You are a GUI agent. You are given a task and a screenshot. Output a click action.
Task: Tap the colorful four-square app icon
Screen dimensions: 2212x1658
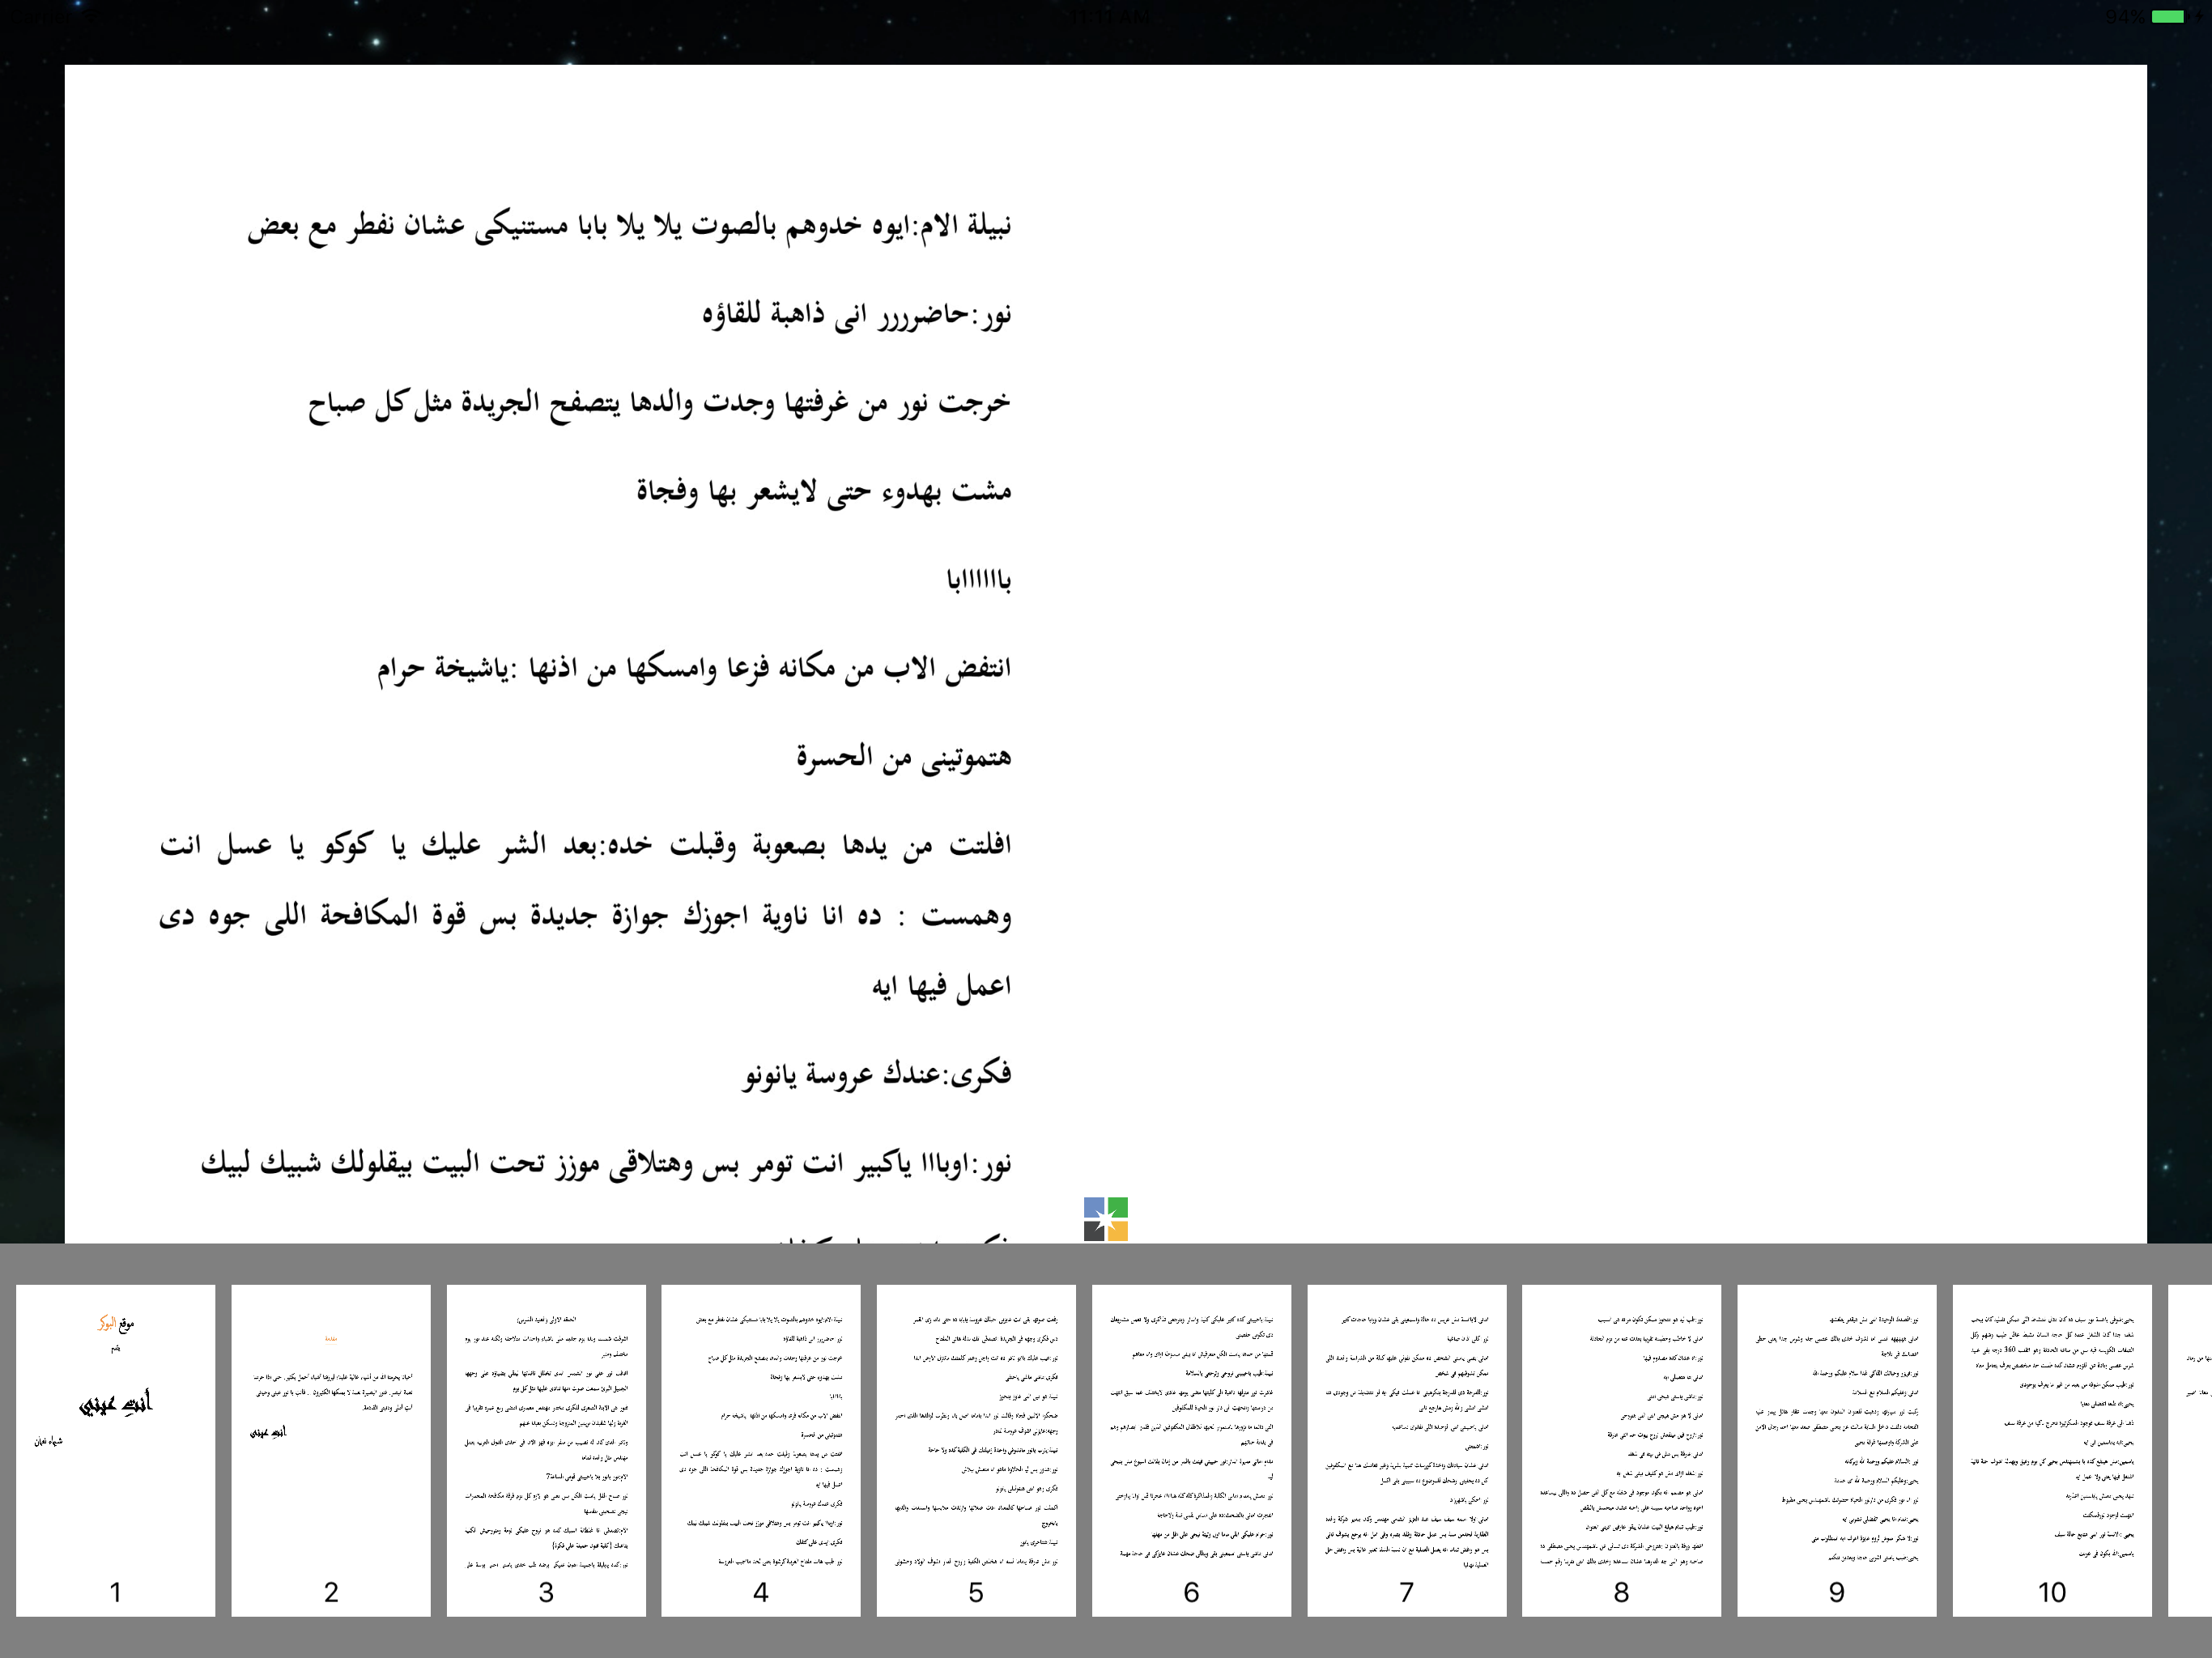point(1105,1219)
